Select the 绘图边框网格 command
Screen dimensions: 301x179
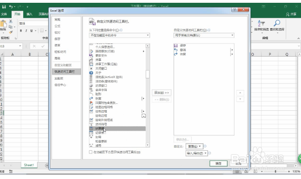click(117, 107)
